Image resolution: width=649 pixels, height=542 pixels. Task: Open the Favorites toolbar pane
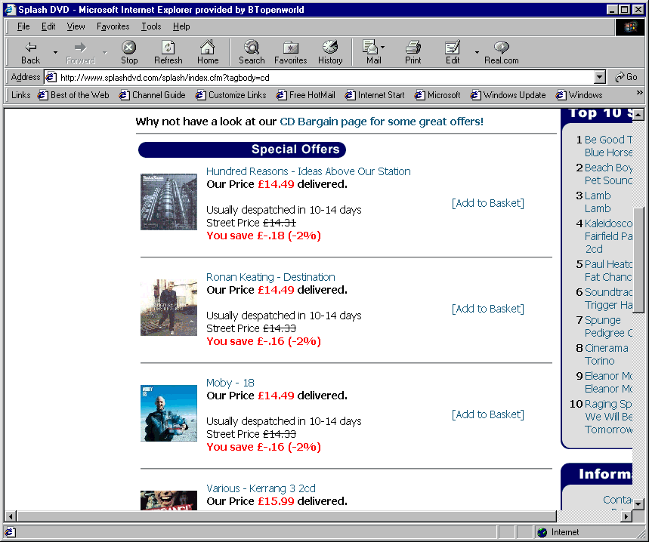point(291,53)
